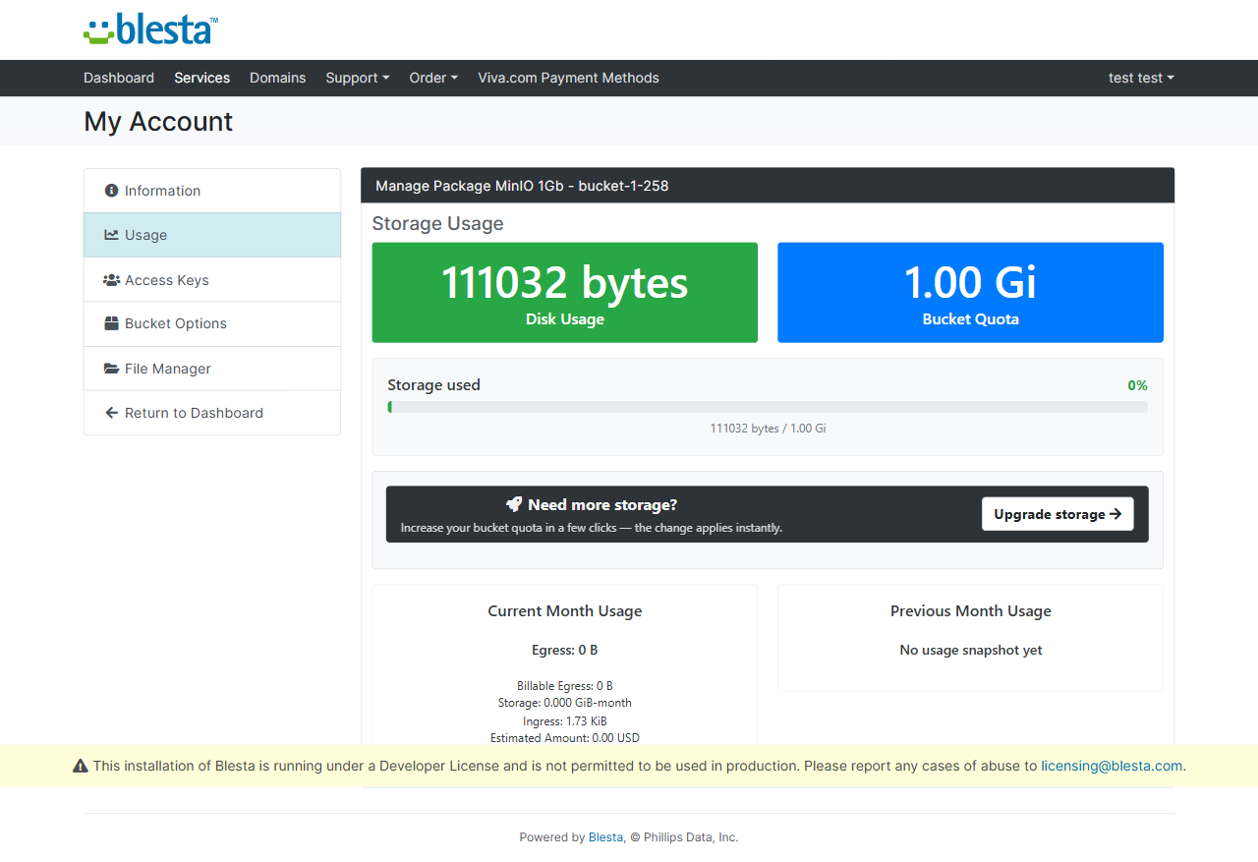Click the Bucket Options box icon
The image size is (1258, 862).
point(111,323)
